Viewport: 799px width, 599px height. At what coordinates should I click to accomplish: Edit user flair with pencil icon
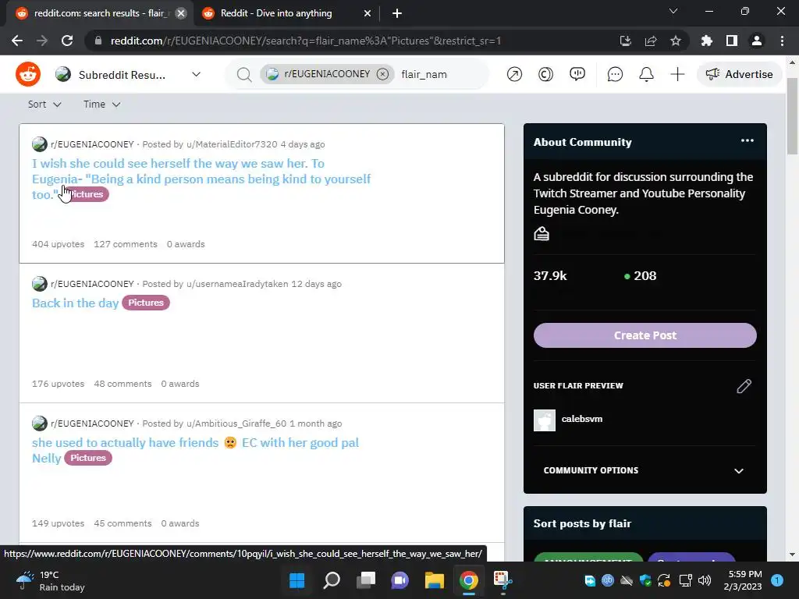point(744,386)
